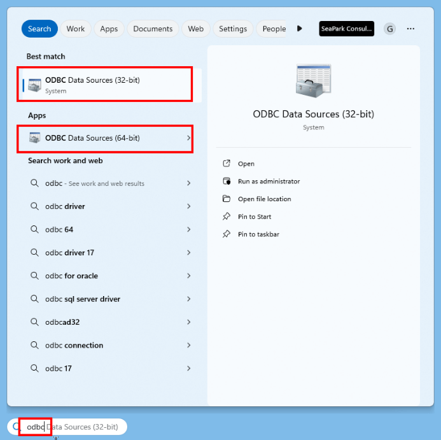Click the ODBC 32-bit toolbox icon in results
Viewport: 441px width, 440px height.
pyautogui.click(x=34, y=85)
